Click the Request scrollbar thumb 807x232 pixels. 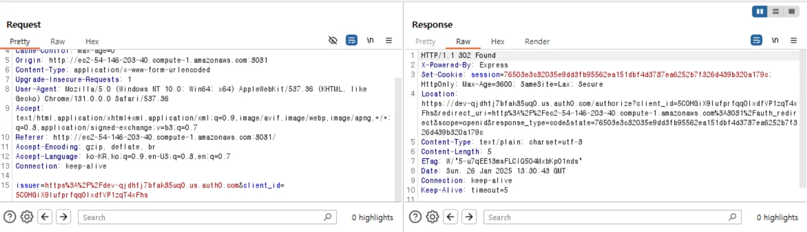coord(398,137)
